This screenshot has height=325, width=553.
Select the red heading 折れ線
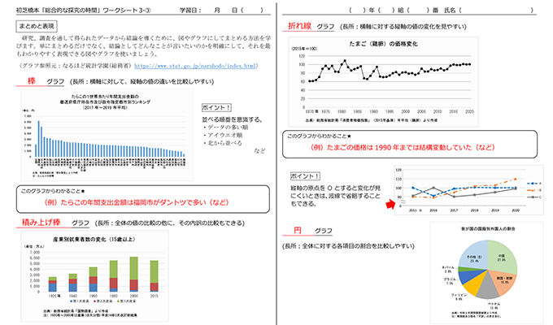(299, 26)
